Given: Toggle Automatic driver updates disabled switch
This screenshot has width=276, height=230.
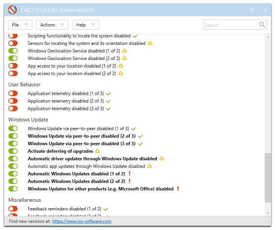Looking at the screenshot, I should (13, 158).
